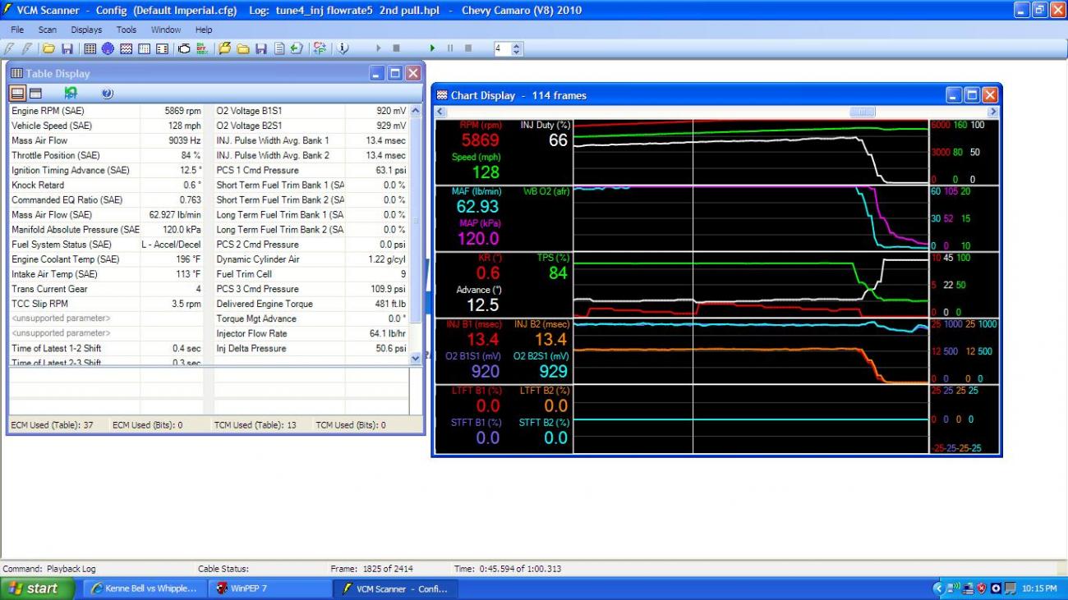This screenshot has height=600, width=1068.
Task: Click the green icon in Table Display toolbar
Action: 71,94
